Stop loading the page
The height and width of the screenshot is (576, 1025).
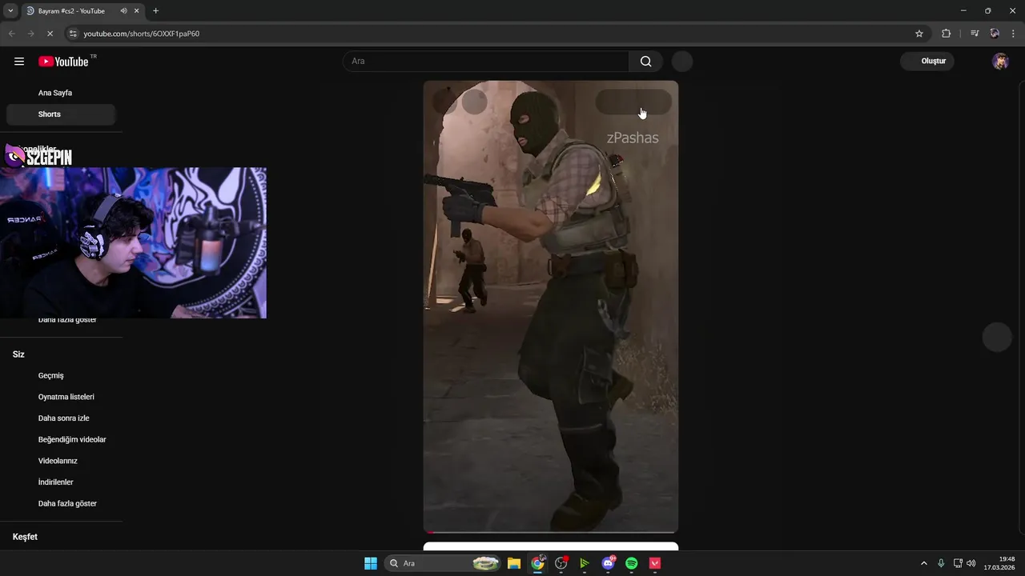[50, 34]
